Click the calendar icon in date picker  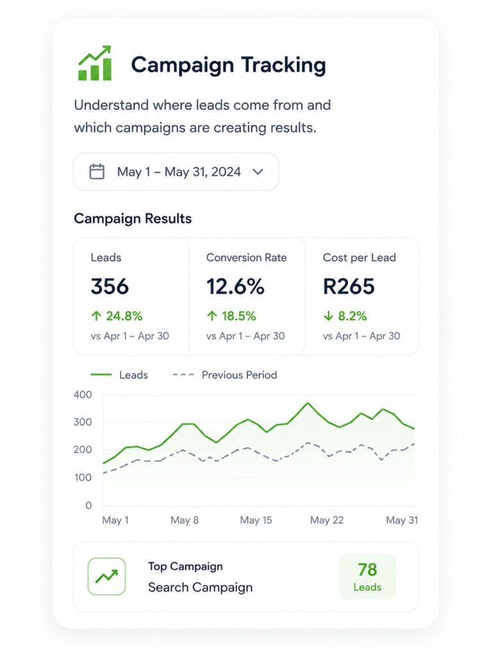97,172
